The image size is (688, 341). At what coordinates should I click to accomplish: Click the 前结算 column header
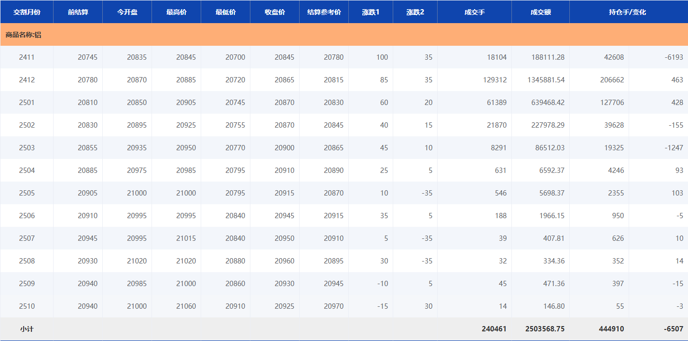pyautogui.click(x=78, y=12)
